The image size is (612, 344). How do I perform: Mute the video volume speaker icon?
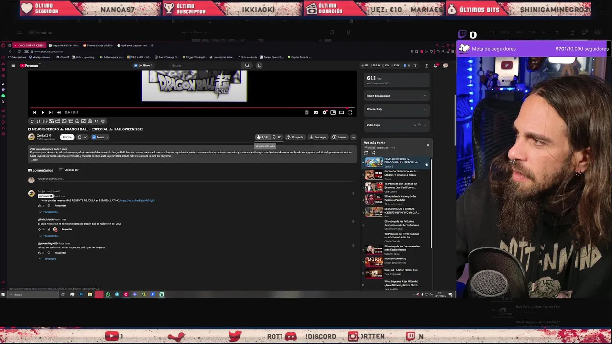point(59,112)
